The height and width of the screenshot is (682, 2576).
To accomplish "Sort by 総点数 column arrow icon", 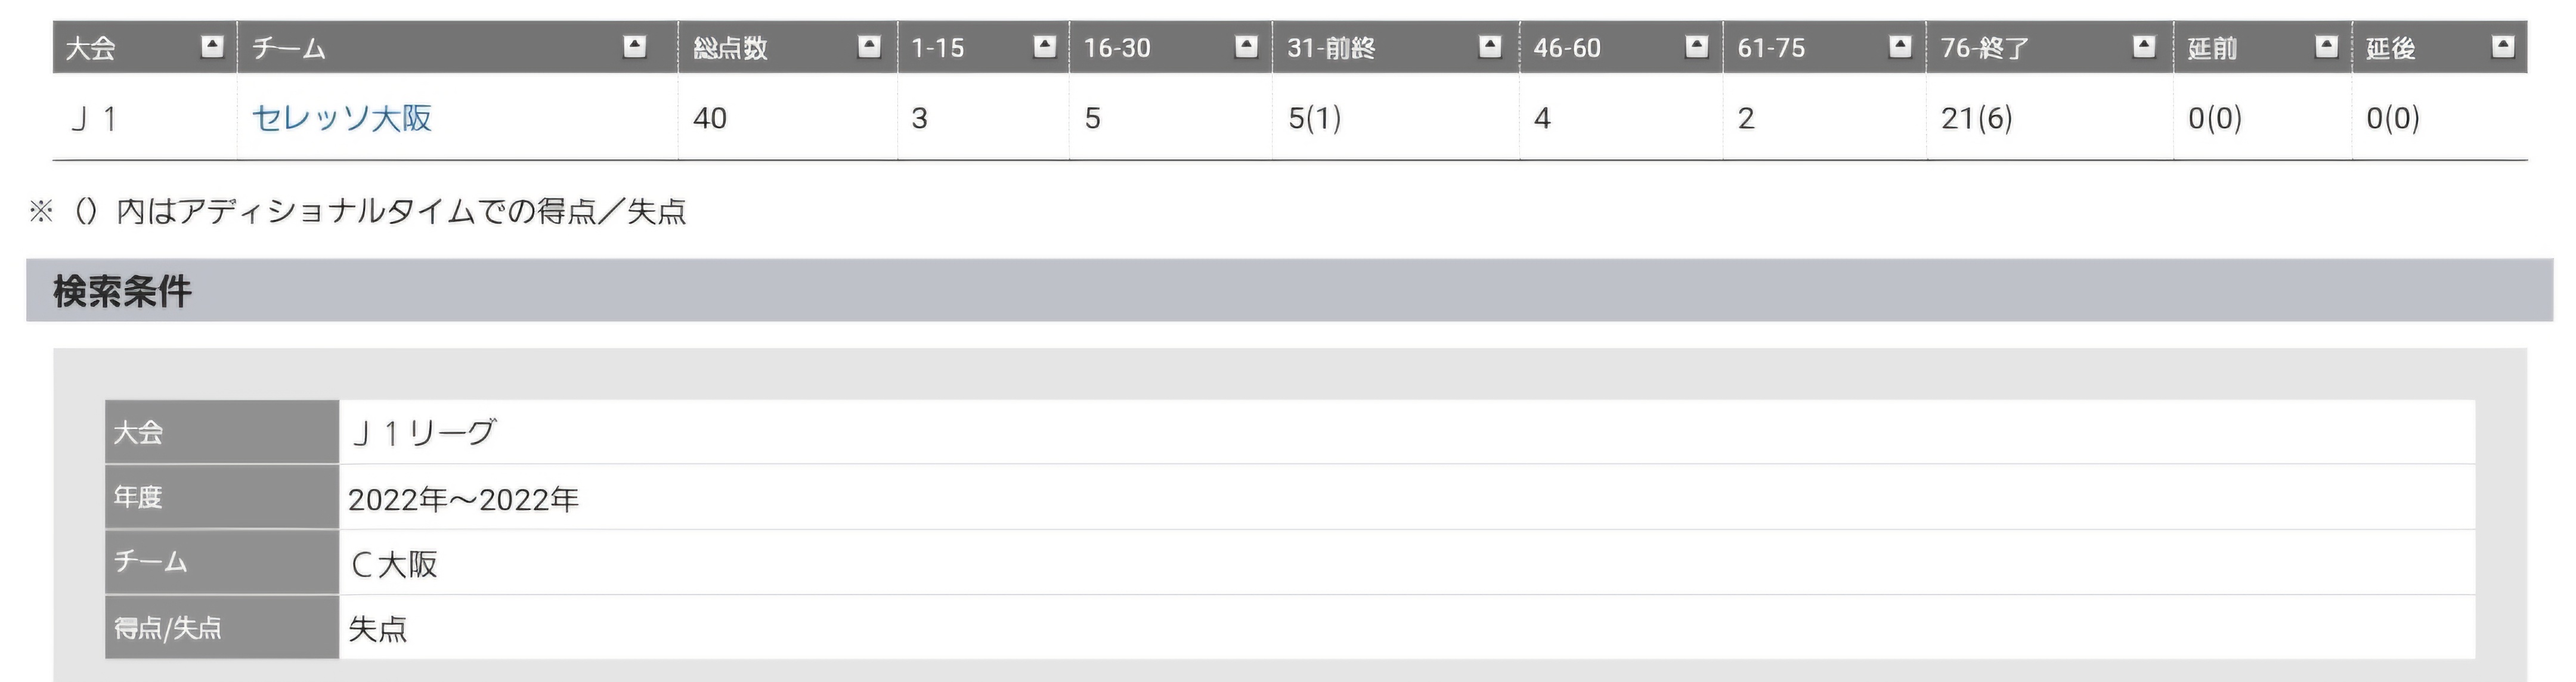I will 870,46.
